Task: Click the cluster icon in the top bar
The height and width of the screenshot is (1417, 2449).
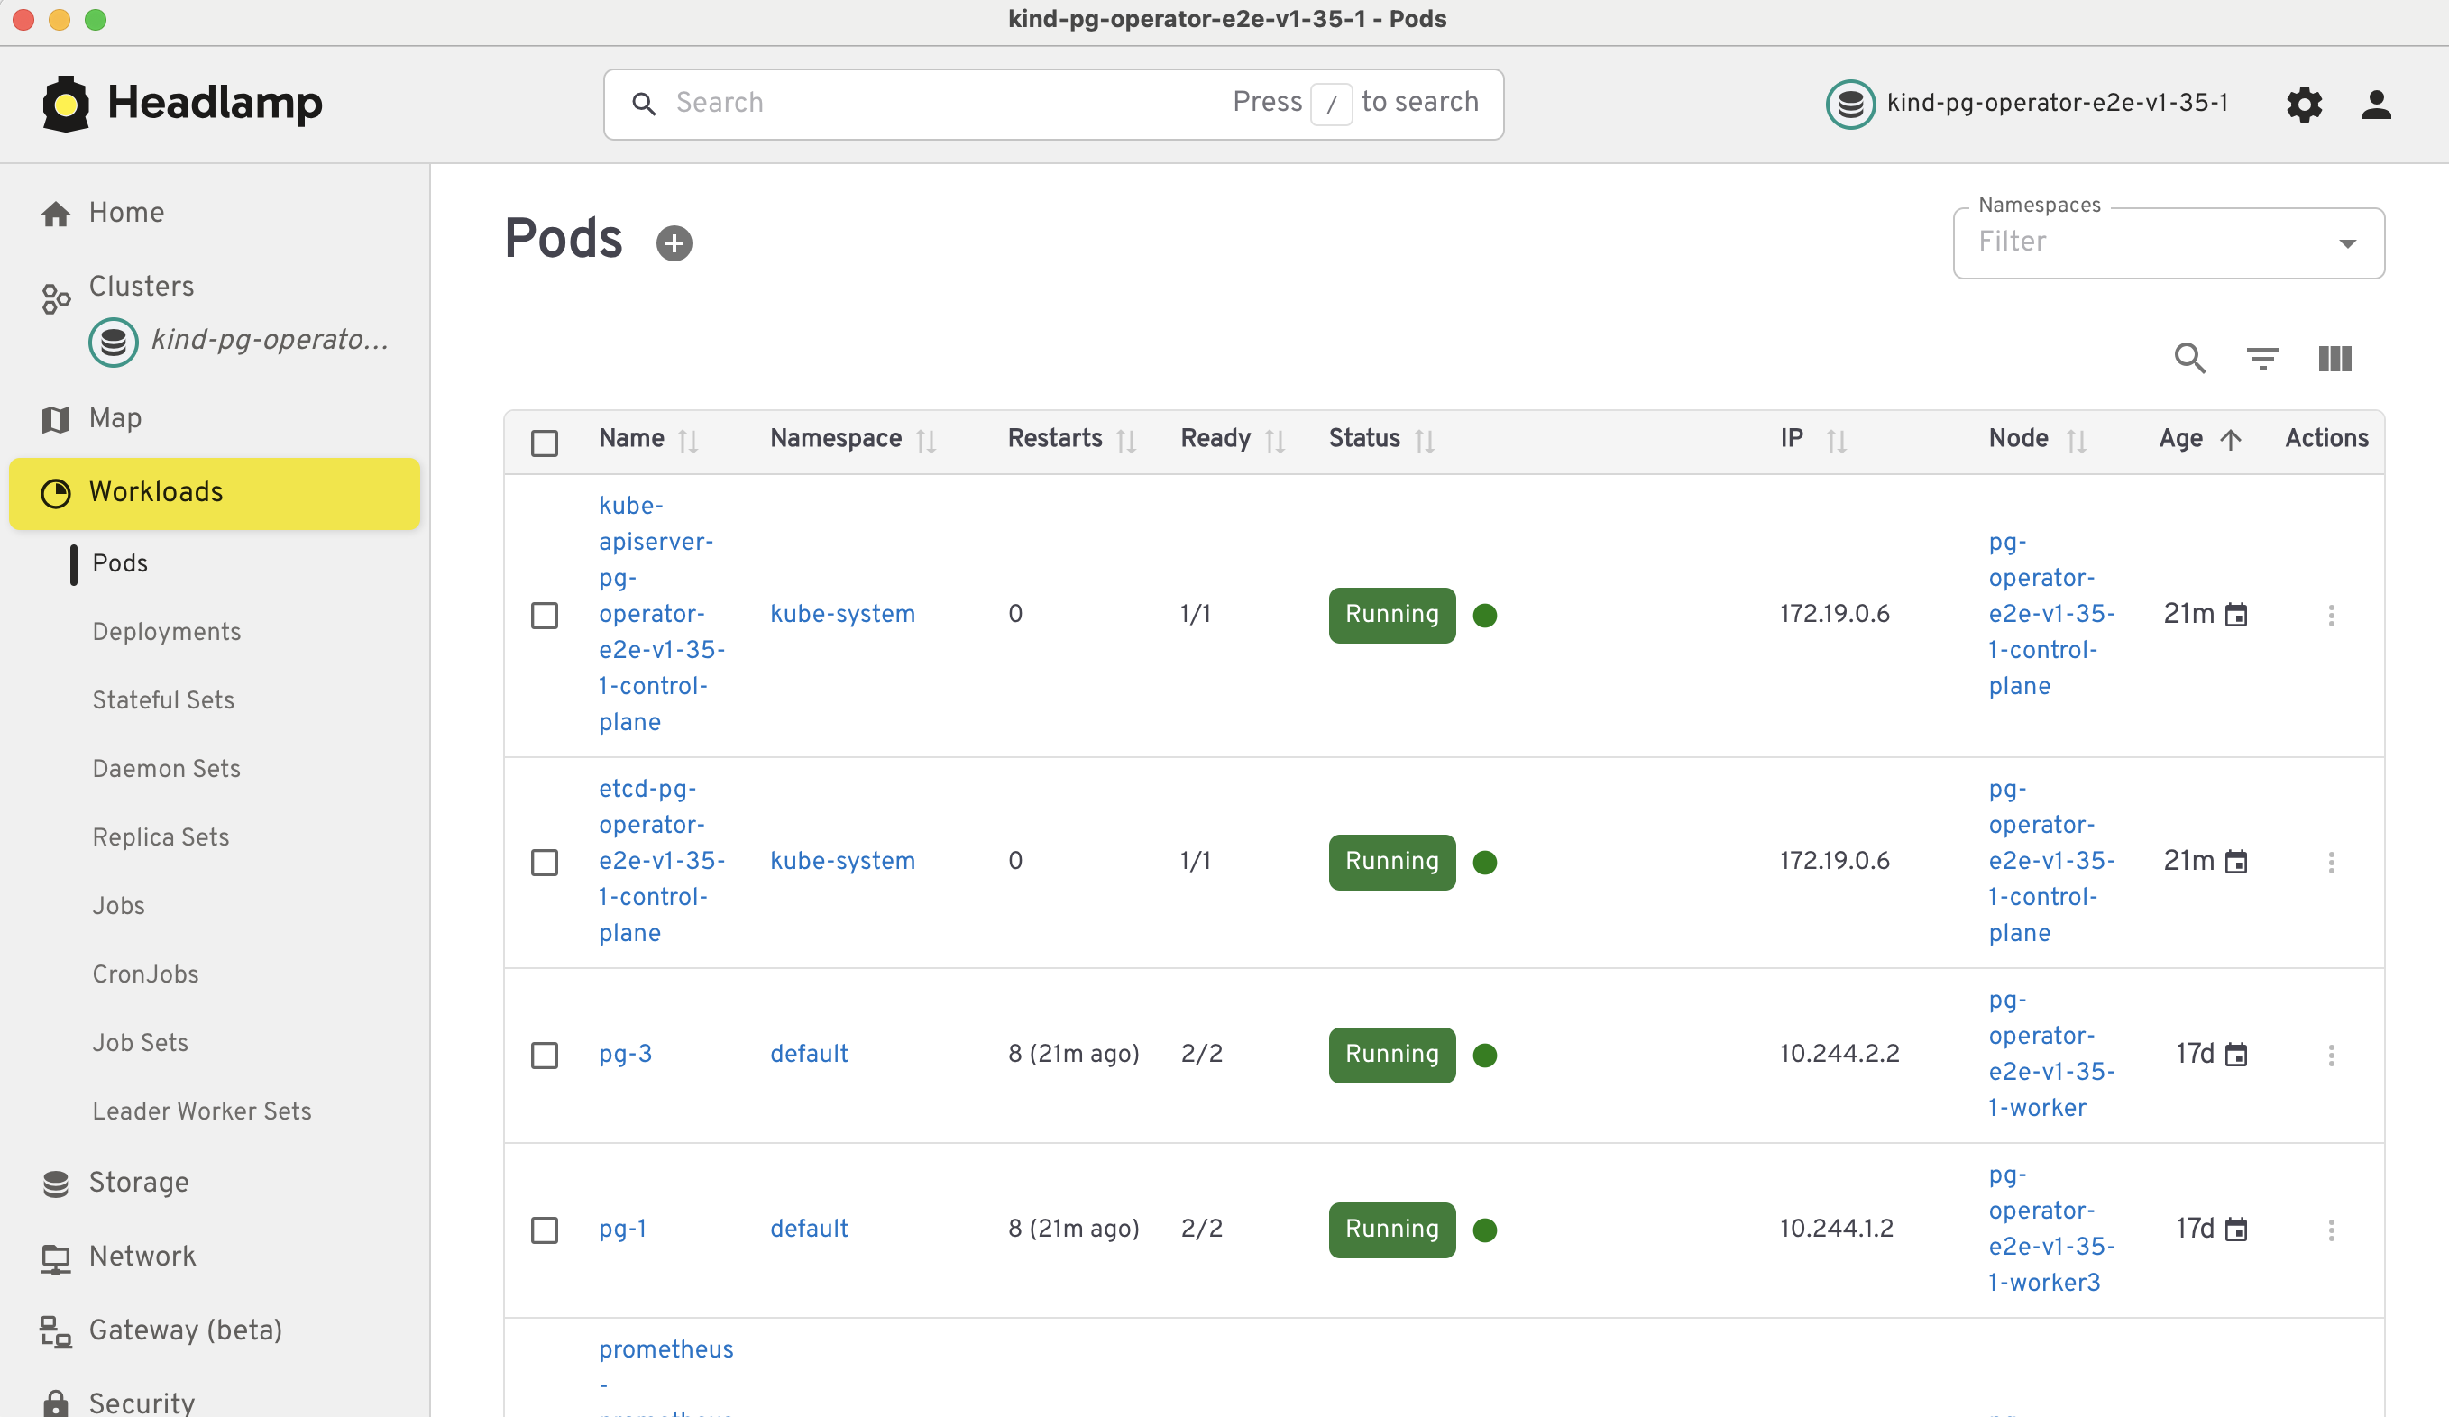Action: click(x=1850, y=104)
